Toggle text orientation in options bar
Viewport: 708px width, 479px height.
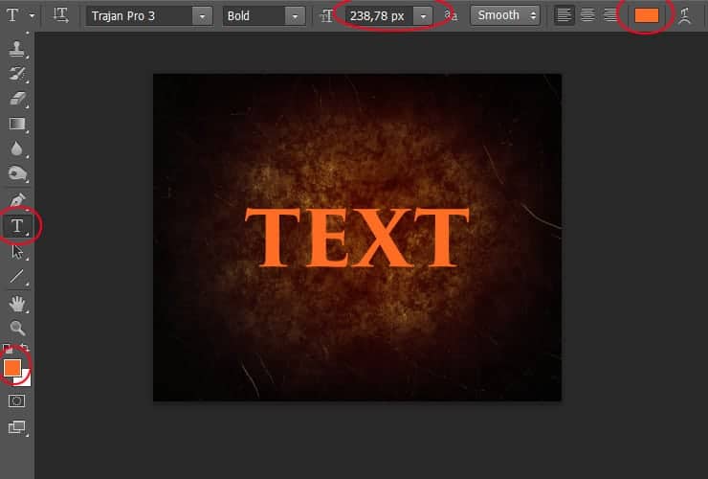[x=61, y=15]
